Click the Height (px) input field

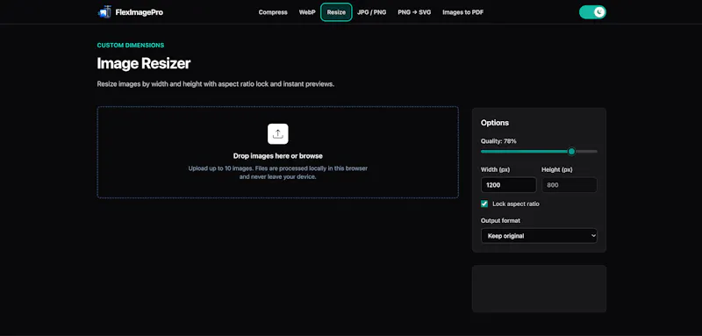point(569,185)
